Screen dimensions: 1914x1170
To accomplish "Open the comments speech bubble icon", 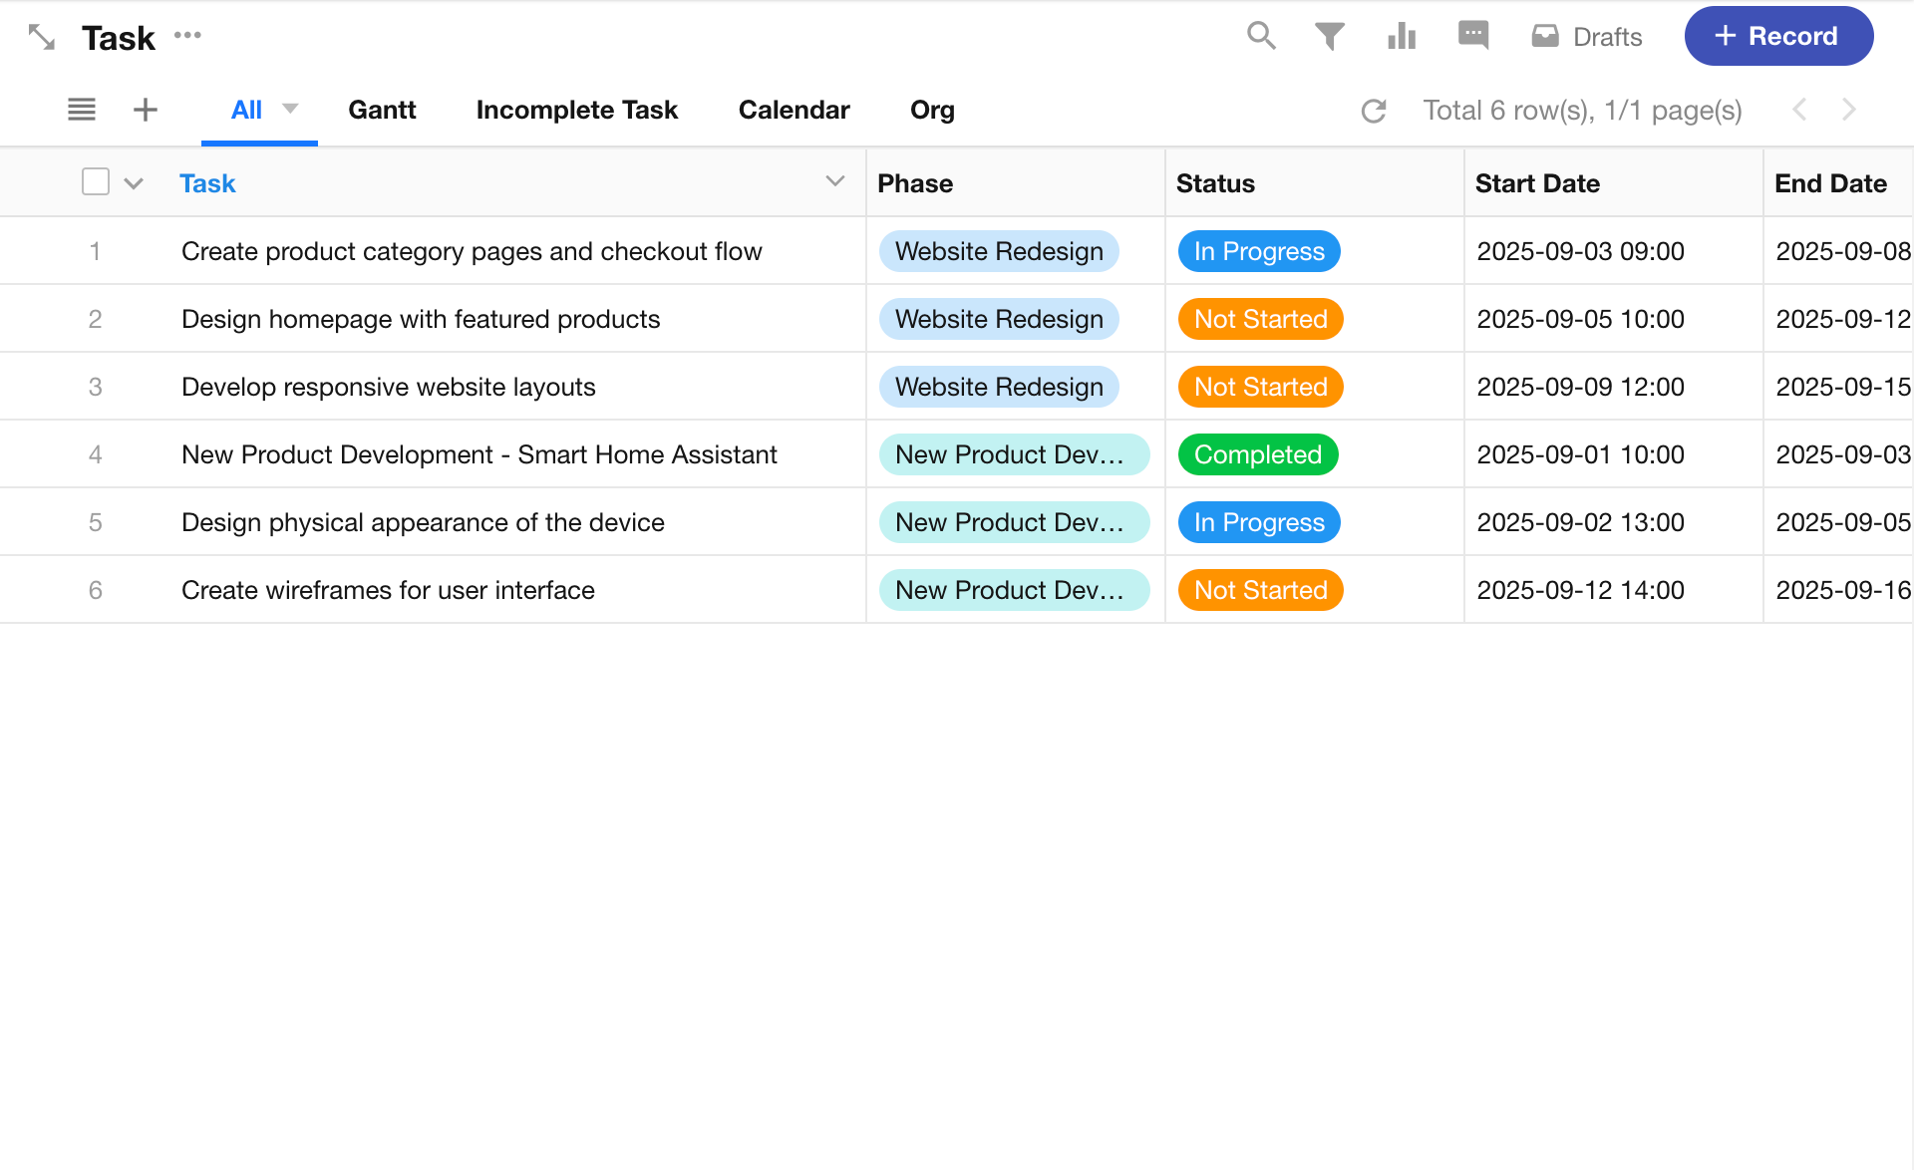I will tap(1472, 36).
